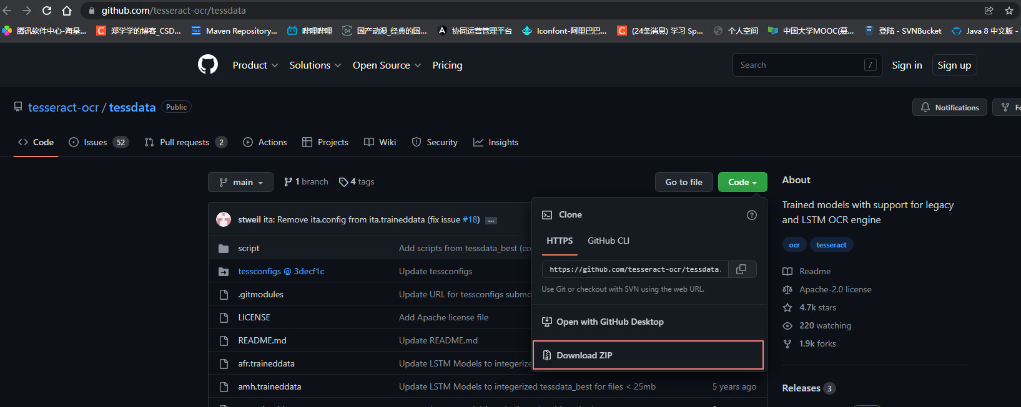Open the 哔哩哔哩 bookmark
The image size is (1021, 407).
pyautogui.click(x=310, y=31)
